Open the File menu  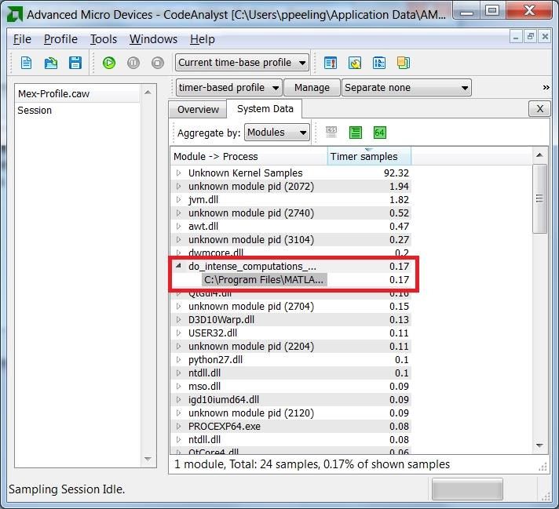(22, 39)
